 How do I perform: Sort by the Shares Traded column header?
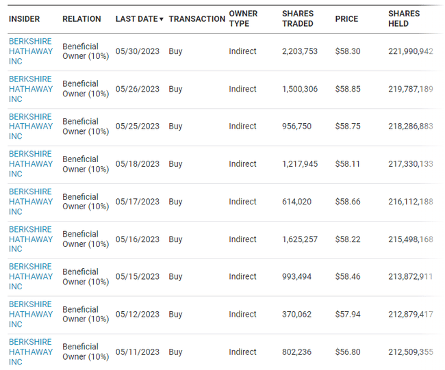298,18
